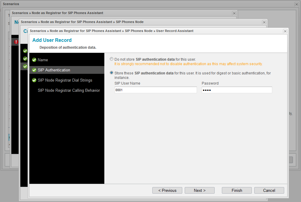The width and height of the screenshot is (301, 202).
Task: Click the red error icon in background window
Action: (16, 42)
